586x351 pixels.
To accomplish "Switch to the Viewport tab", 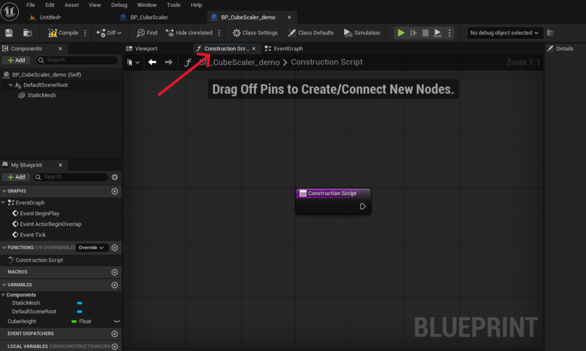I will 142,49.
